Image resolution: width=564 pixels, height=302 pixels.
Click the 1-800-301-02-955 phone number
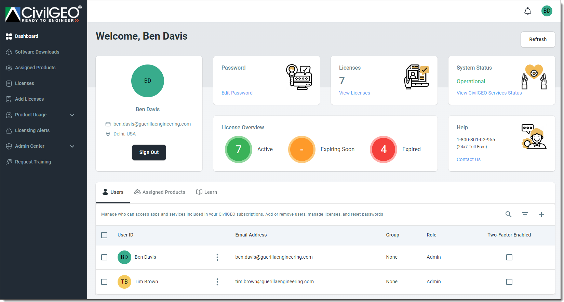point(476,140)
